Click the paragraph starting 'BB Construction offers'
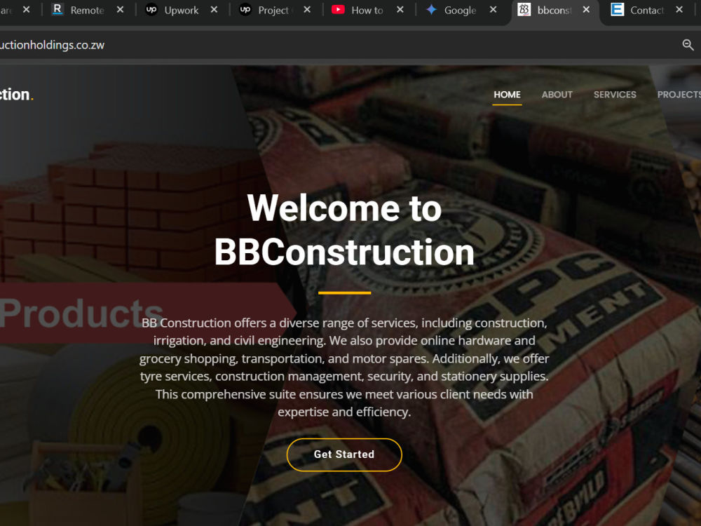Image resolution: width=701 pixels, height=526 pixels. 344,367
